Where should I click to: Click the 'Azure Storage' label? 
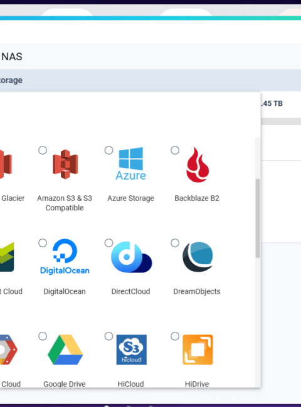[x=130, y=198]
